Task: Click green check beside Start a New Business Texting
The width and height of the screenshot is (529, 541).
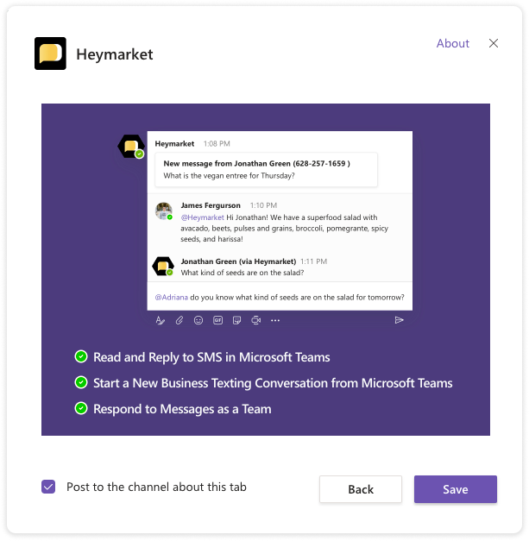Action: [x=81, y=382]
